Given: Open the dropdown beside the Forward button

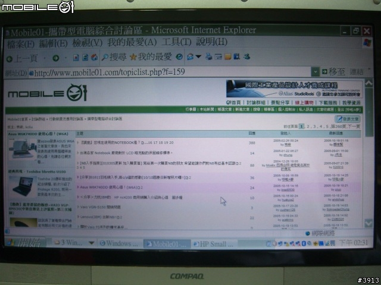Looking at the screenshot, I should tap(65, 58).
